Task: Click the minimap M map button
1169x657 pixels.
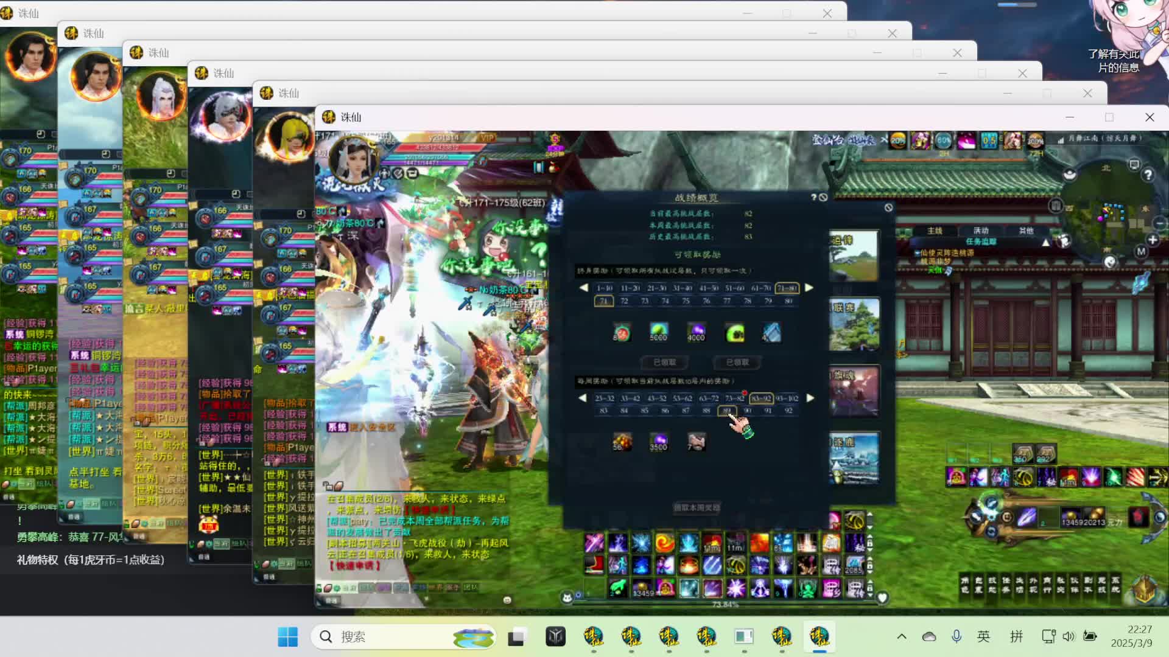Action: 1141,251
